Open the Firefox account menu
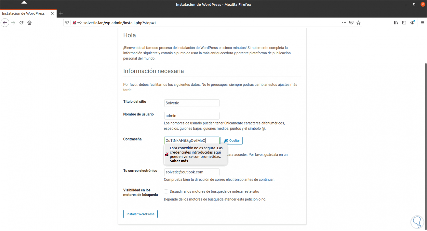This screenshot has height=231, width=427. coord(413,23)
